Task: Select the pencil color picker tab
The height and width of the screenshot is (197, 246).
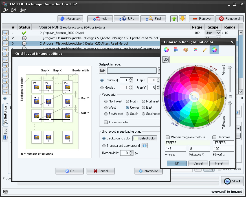Action: [x=205, y=50]
